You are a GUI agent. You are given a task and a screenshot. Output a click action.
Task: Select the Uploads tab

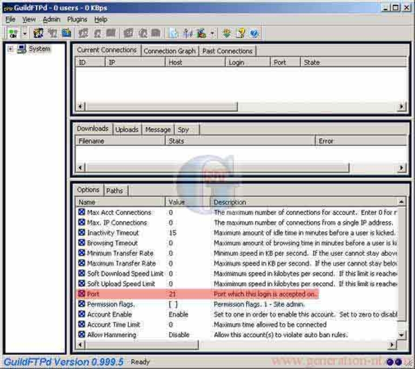tap(127, 129)
